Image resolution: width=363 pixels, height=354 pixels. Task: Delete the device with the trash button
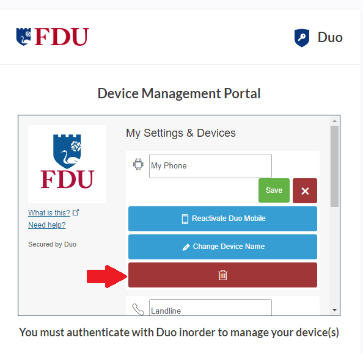tap(222, 275)
